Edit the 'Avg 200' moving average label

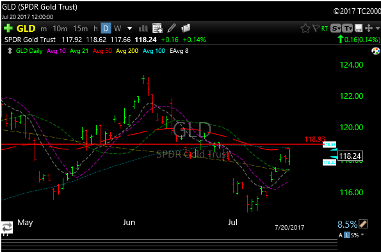pyautogui.click(x=127, y=51)
